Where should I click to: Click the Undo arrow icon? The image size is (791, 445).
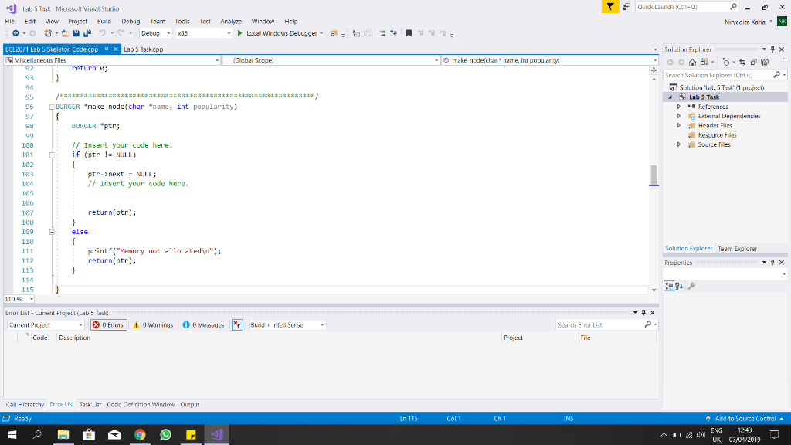coord(103,33)
